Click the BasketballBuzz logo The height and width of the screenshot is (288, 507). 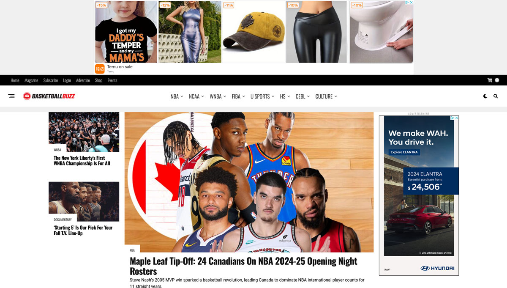coord(49,96)
